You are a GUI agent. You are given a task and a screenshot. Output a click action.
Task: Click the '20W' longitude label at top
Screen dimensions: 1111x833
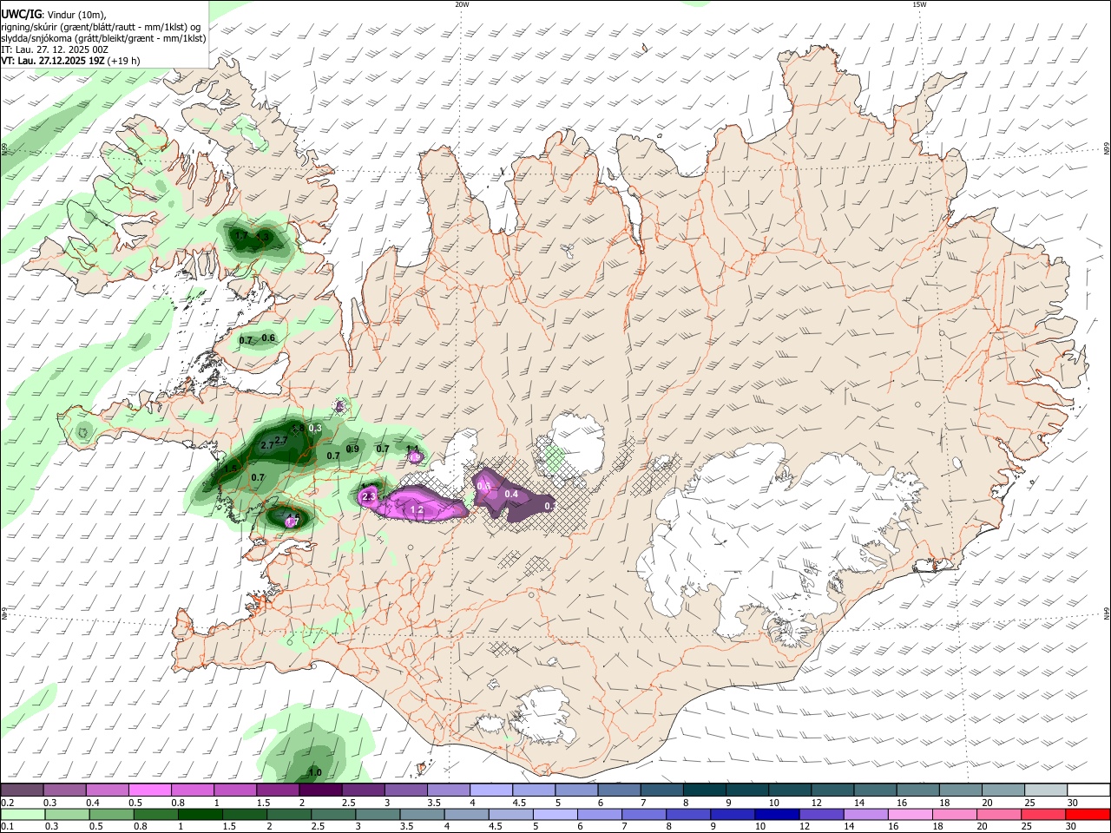[x=462, y=3]
